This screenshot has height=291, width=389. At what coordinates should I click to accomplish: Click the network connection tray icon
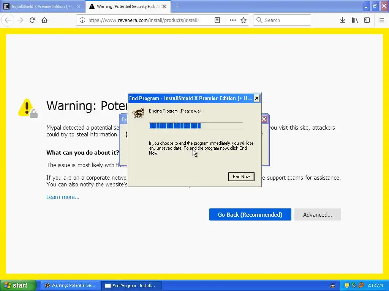354,286
